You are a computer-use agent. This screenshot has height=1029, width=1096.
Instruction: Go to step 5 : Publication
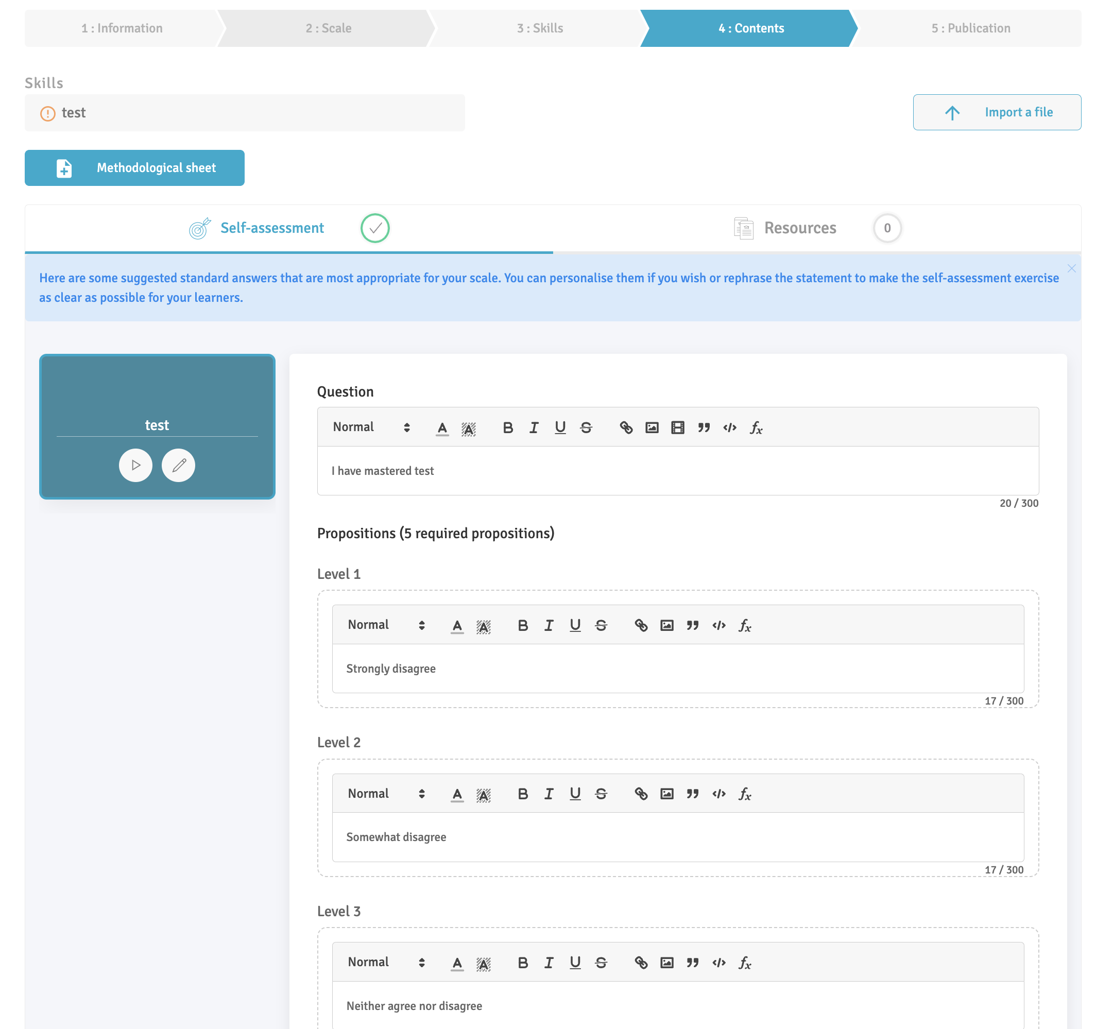pyautogui.click(x=970, y=28)
